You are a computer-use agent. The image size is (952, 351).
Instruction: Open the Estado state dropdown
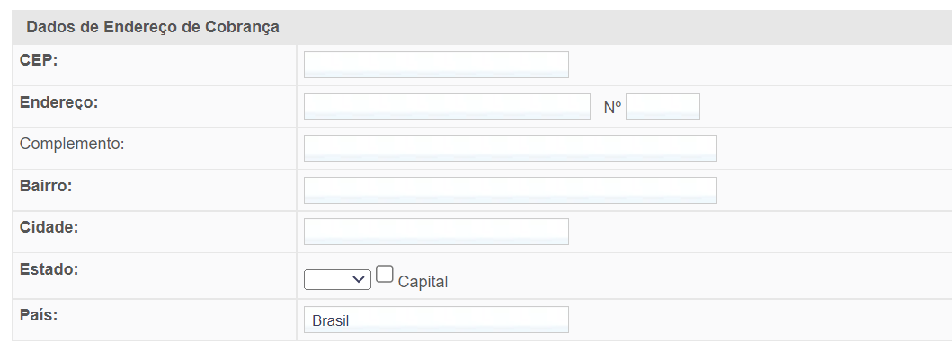click(338, 279)
